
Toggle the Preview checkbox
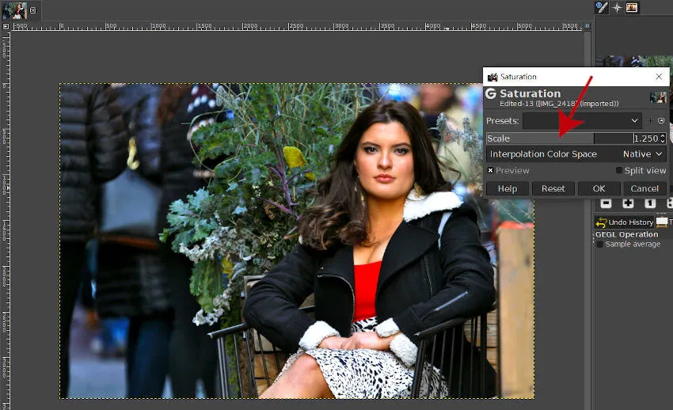coord(491,170)
